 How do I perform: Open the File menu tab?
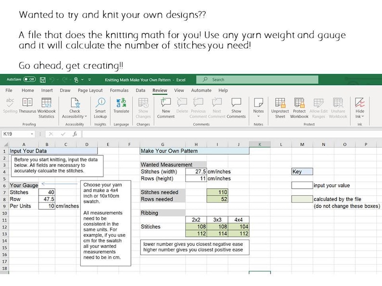point(9,90)
